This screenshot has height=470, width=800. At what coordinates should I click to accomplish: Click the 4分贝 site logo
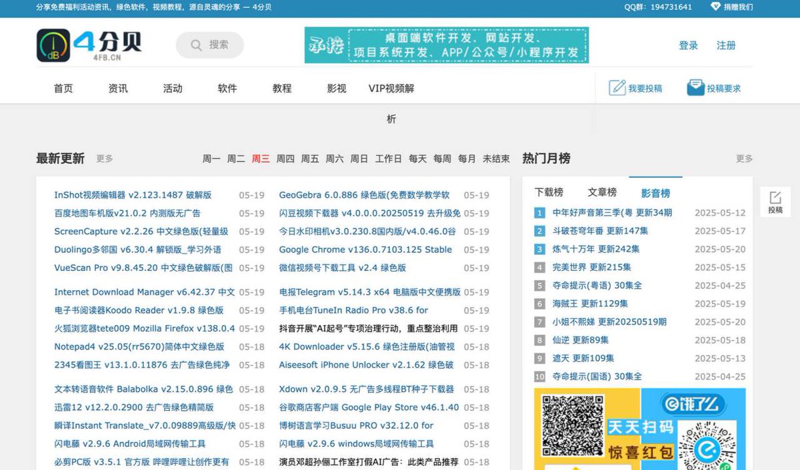pyautogui.click(x=89, y=45)
